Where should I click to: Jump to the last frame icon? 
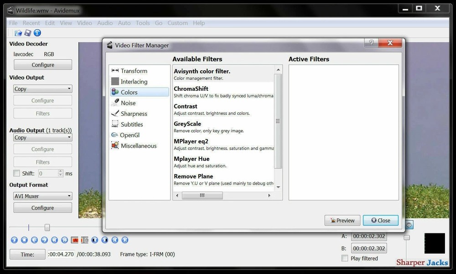[x=124, y=240]
